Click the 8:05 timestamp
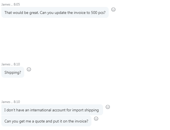170x130 pixels. [17, 4]
